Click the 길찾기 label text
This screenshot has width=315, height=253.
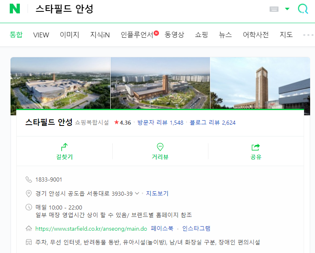pyautogui.click(x=64, y=157)
